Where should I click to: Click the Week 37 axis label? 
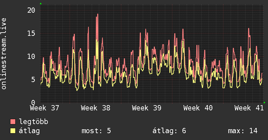45,108
